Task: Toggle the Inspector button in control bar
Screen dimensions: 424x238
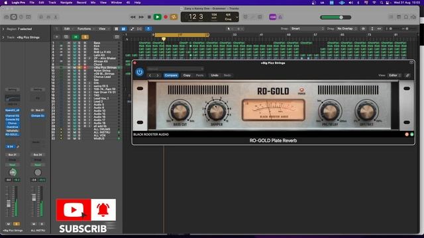Action: (x=13, y=17)
